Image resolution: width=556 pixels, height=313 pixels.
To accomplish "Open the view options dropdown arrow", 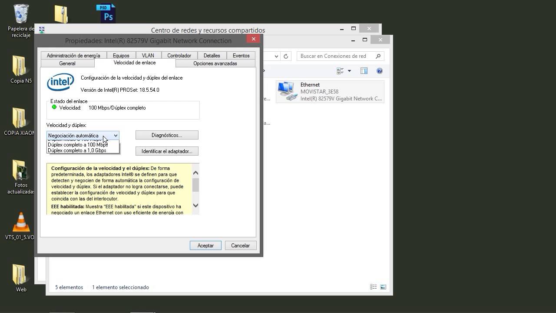I will [349, 71].
